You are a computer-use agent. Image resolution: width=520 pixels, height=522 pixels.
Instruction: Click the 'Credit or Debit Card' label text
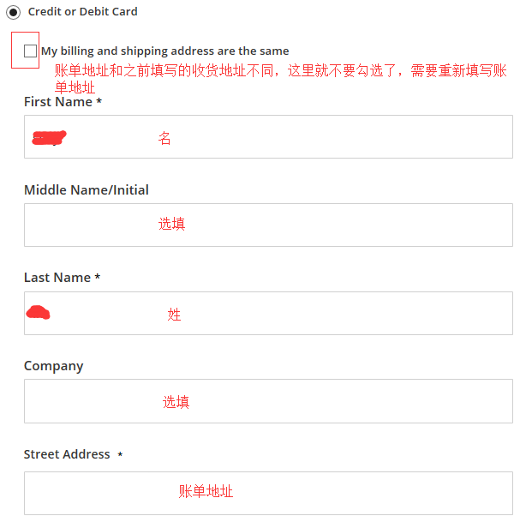(x=82, y=12)
